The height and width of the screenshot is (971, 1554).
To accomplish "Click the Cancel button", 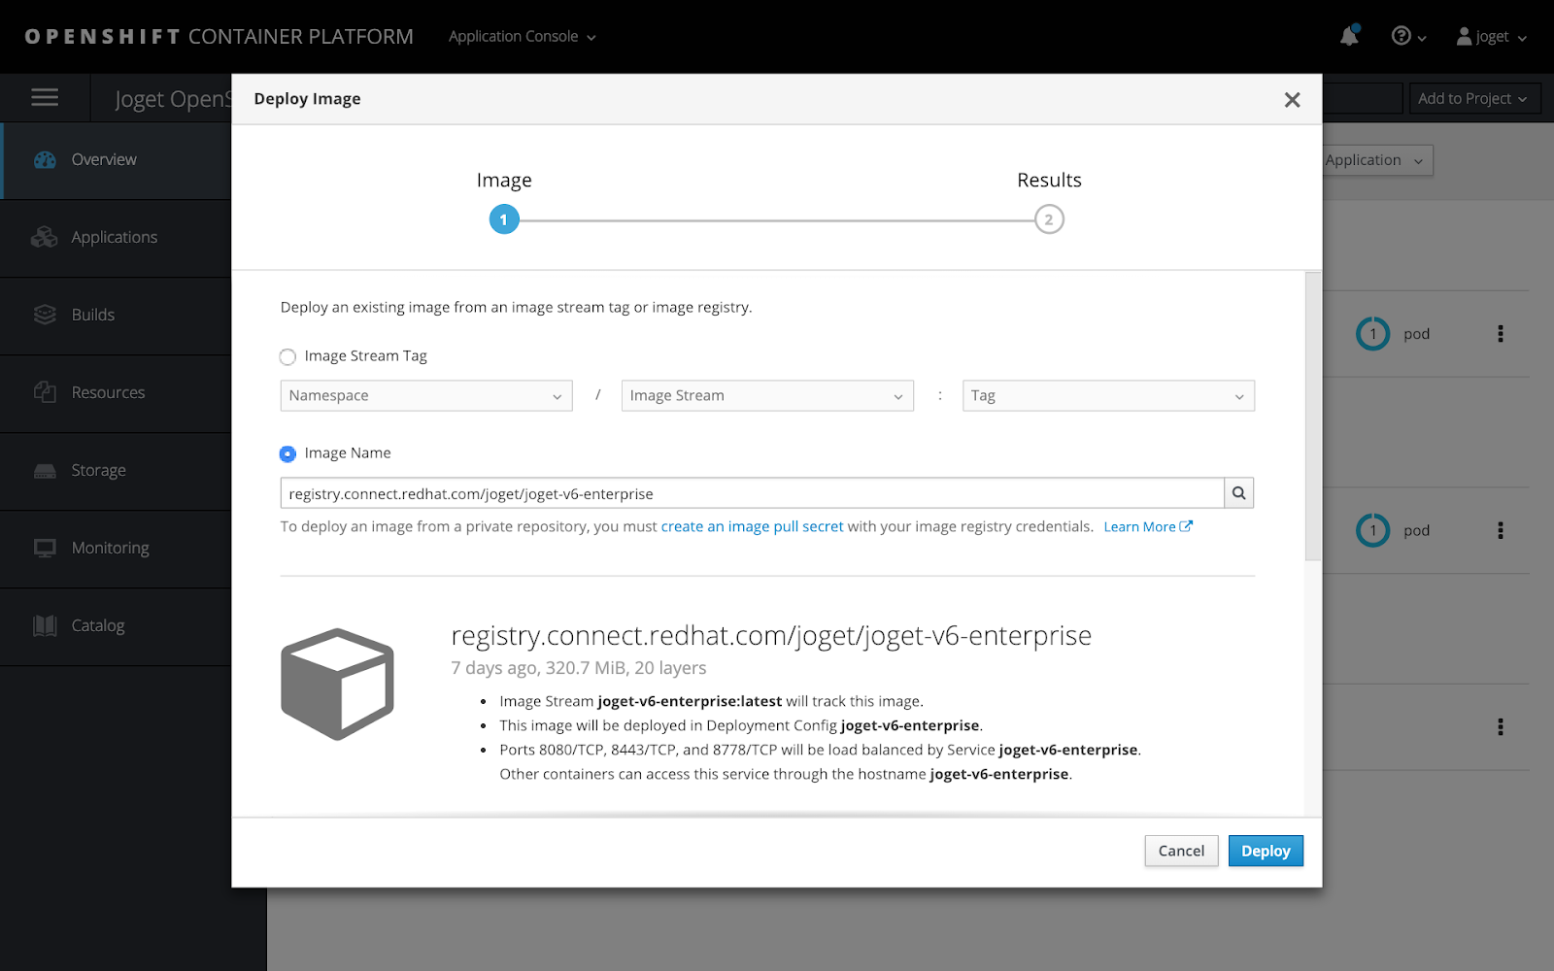I will coord(1181,851).
